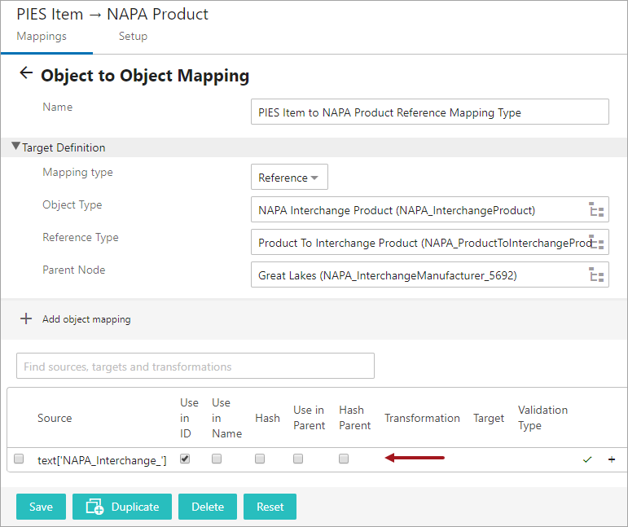Viewport: 628px width, 527px height.
Task: Click Add object mapping link
Action: coord(86,319)
